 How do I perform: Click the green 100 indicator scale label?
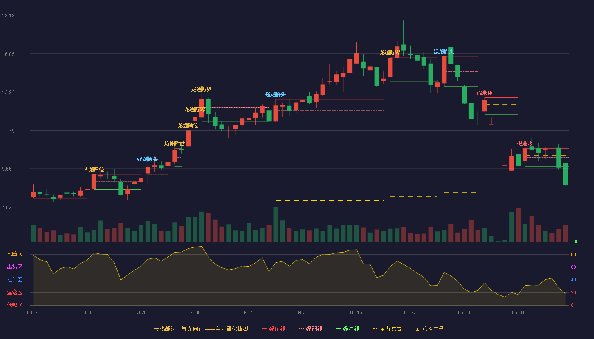(574, 242)
